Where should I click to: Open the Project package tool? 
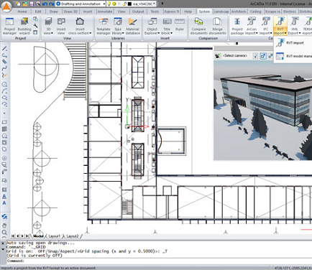(x=237, y=26)
